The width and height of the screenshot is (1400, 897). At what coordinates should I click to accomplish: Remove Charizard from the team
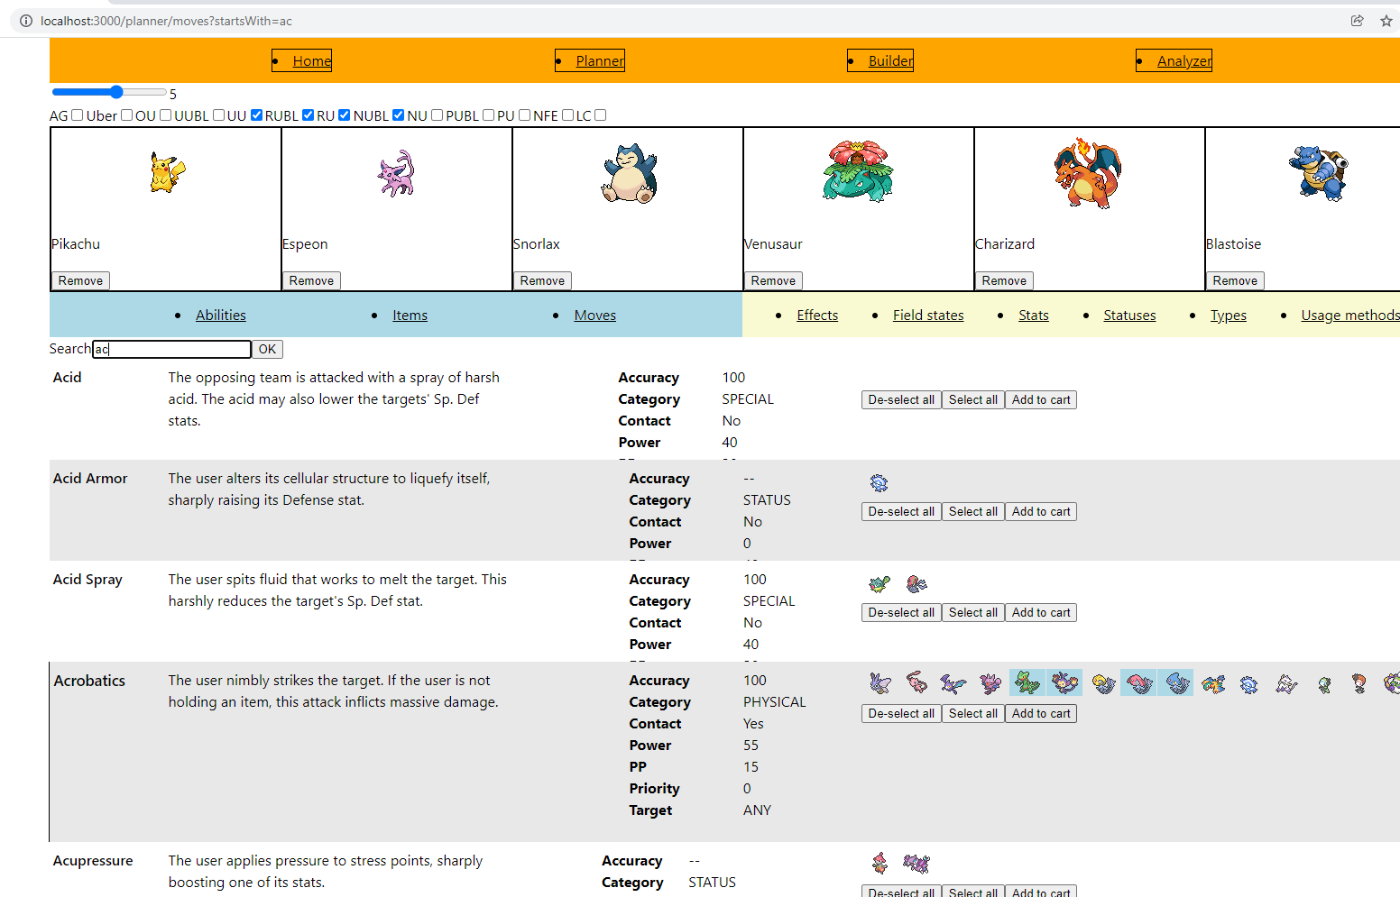click(1004, 280)
